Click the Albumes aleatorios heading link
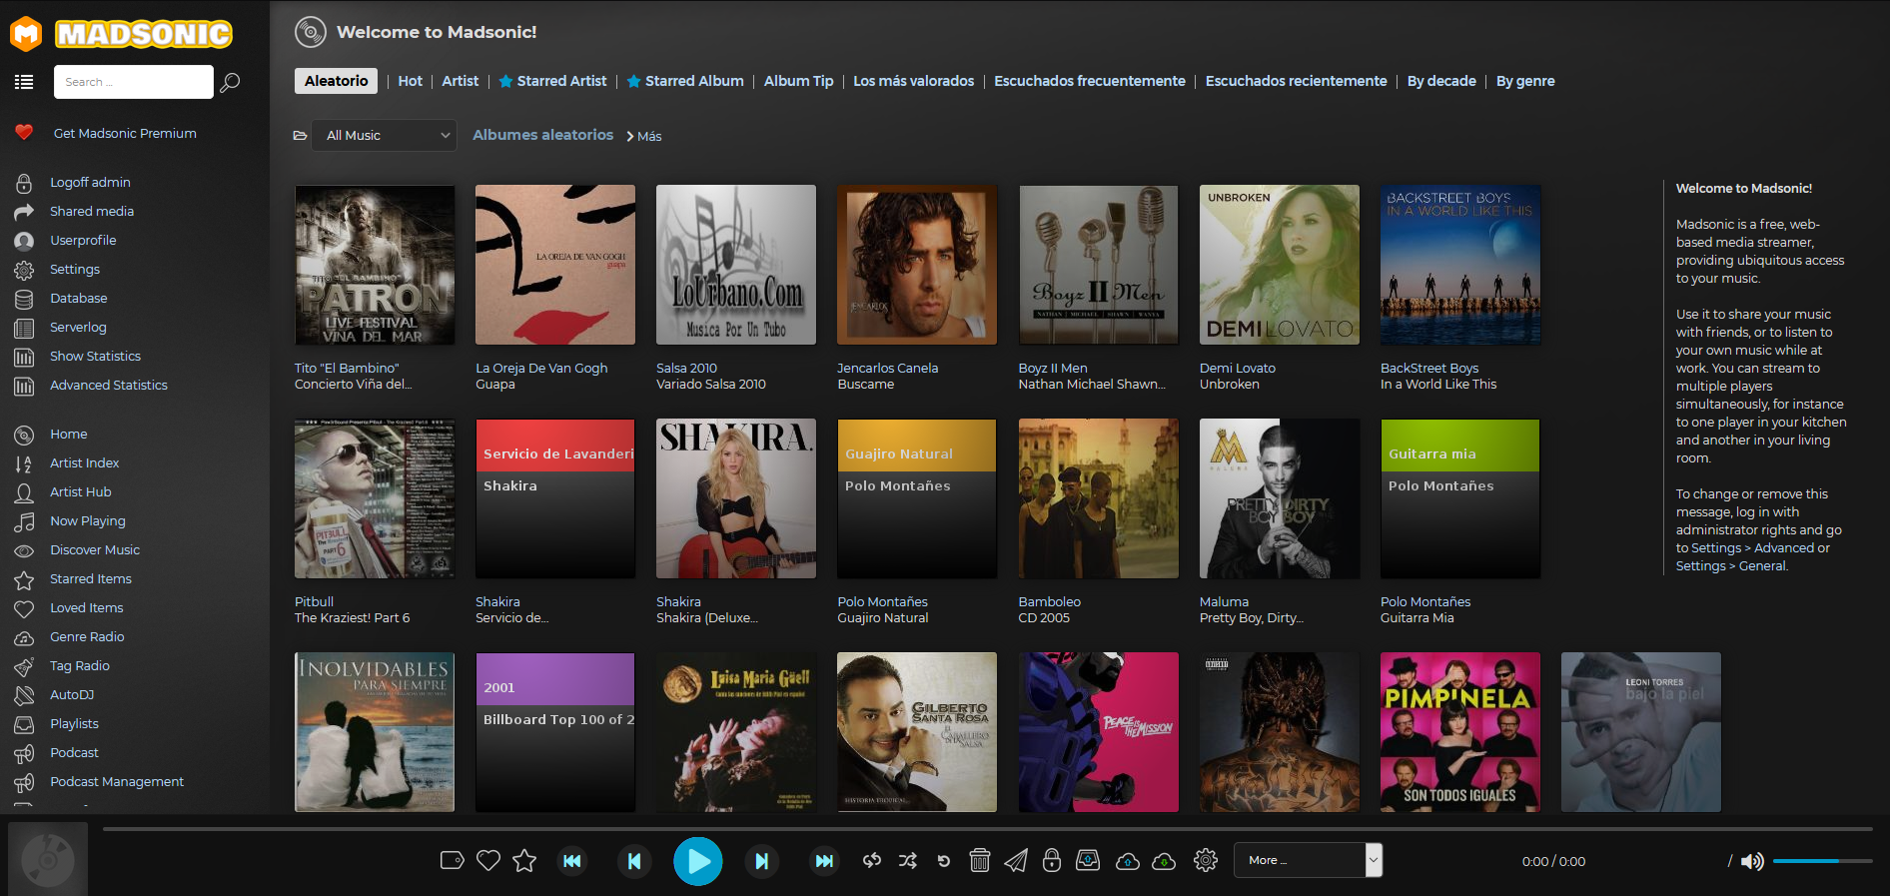This screenshot has width=1890, height=896. [x=542, y=135]
